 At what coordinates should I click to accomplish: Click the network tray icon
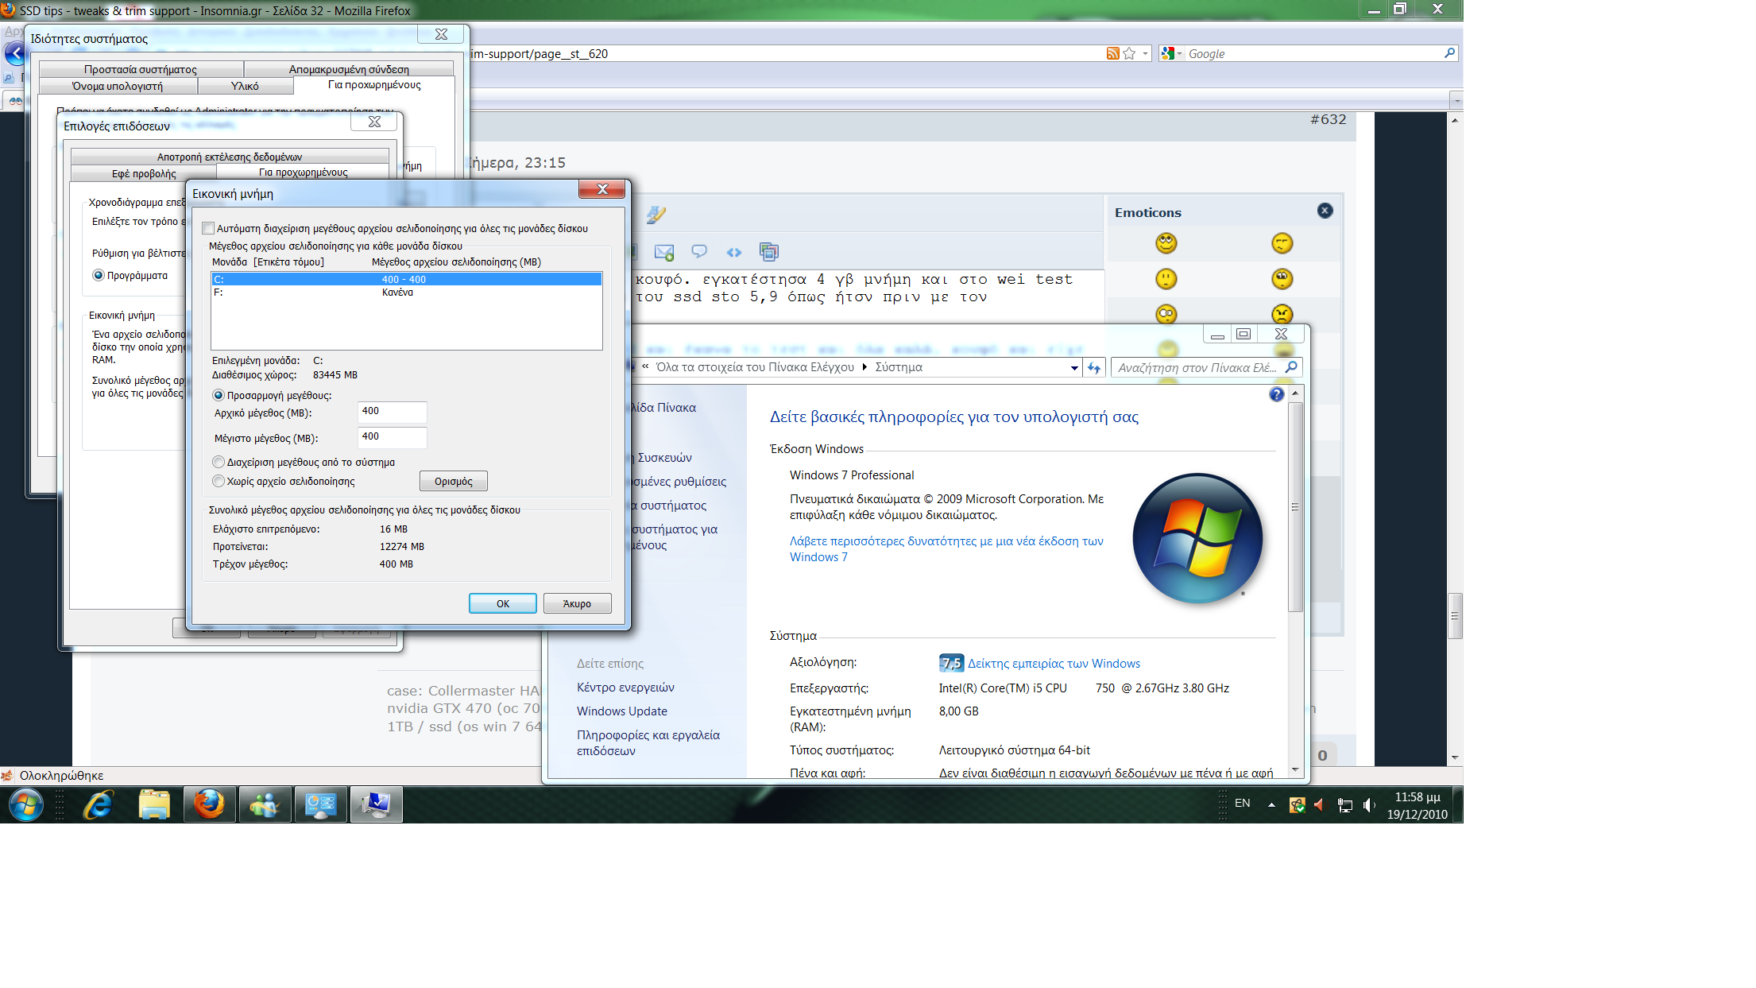1344,805
